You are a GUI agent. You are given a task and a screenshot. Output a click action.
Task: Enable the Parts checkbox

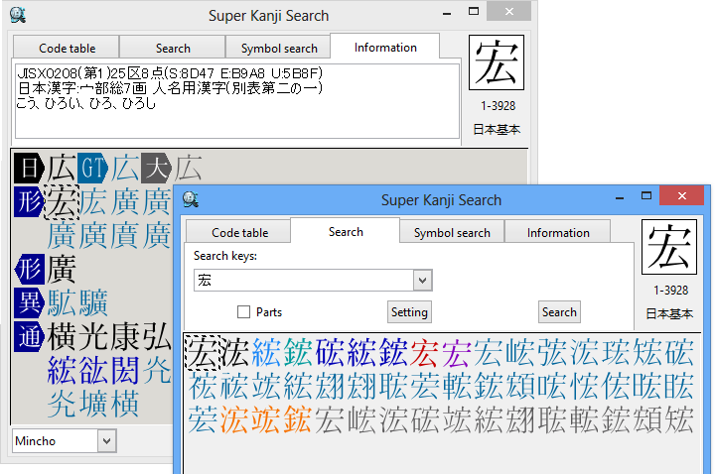[x=243, y=312]
